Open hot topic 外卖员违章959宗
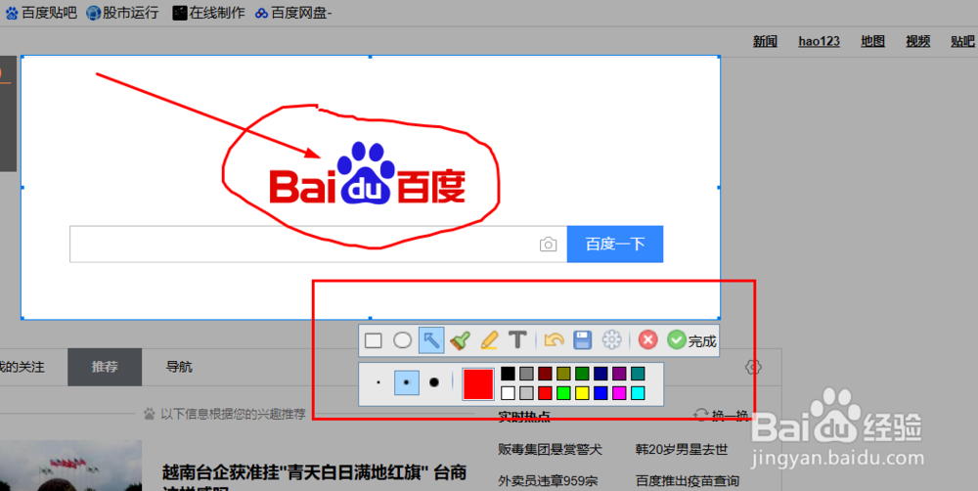This screenshot has width=978, height=491. pyautogui.click(x=548, y=481)
